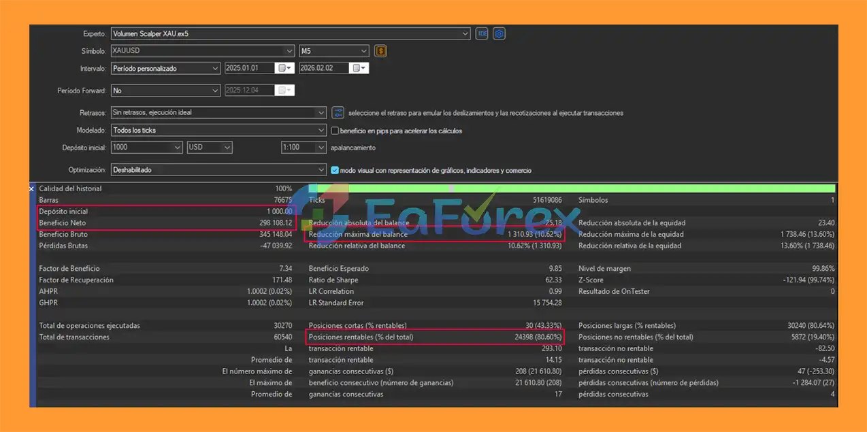The image size is (867, 432).
Task: Click the start date field 2025.01.01
Action: click(x=248, y=68)
